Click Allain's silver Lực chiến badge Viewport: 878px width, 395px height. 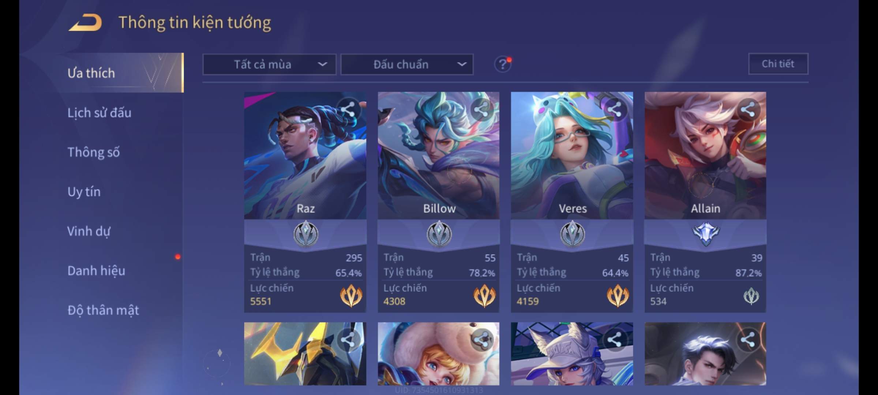tap(751, 296)
